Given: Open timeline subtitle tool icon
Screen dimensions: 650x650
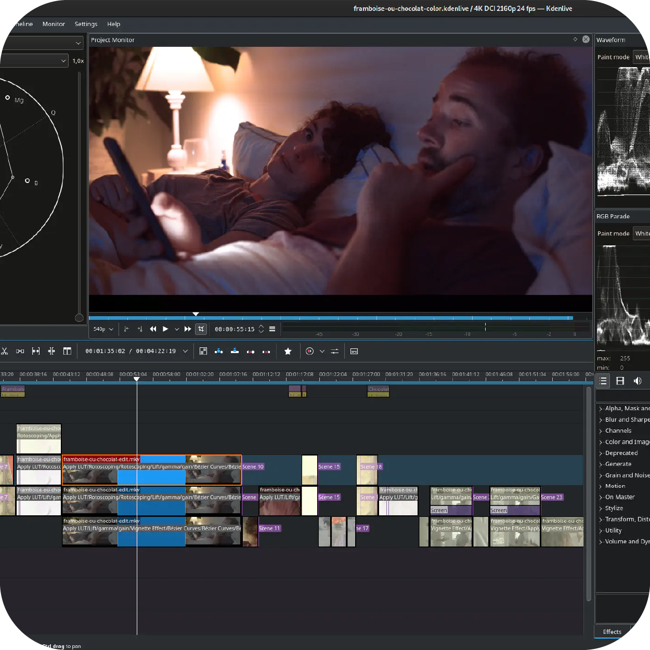Looking at the screenshot, I should [354, 352].
